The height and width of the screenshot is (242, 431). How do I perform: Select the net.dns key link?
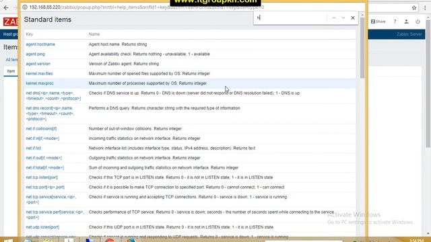click(53, 95)
